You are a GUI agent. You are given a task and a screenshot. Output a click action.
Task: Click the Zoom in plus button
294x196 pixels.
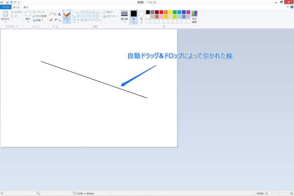point(291,193)
